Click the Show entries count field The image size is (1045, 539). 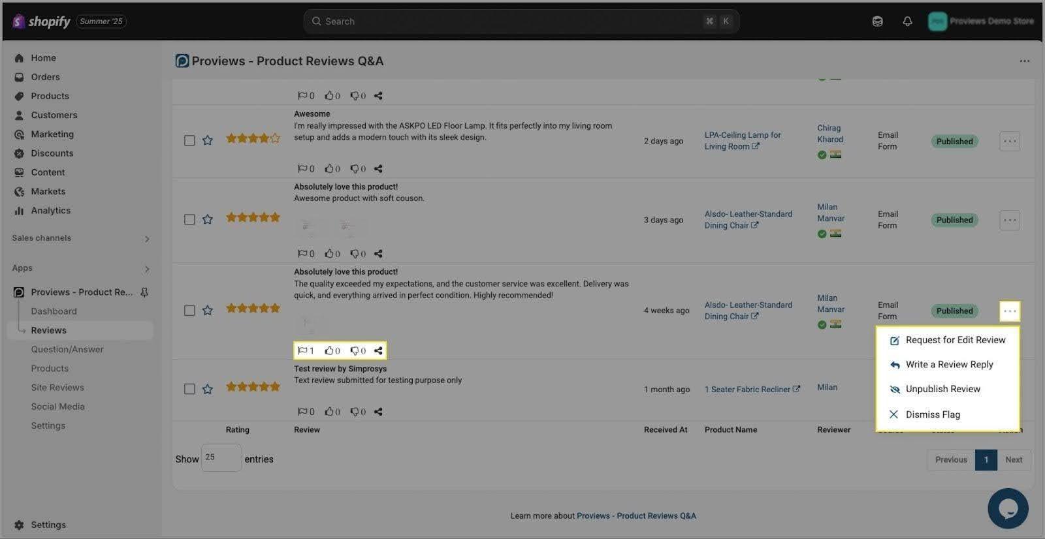tap(221, 458)
